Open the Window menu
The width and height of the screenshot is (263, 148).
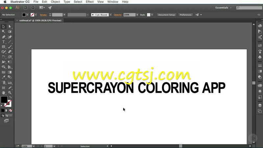pos(113,2)
